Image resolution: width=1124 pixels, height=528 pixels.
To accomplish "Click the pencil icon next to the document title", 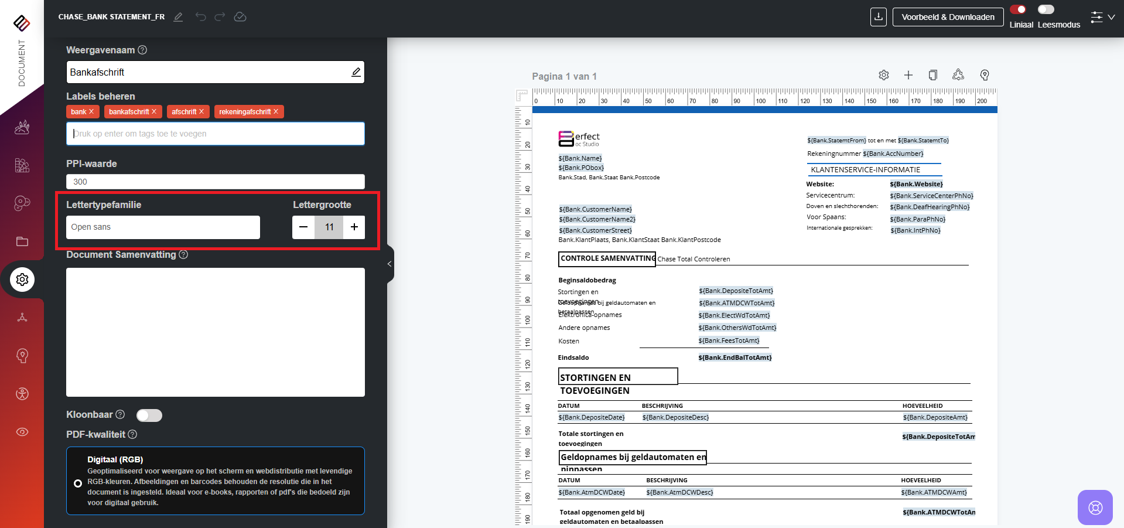I will pyautogui.click(x=179, y=17).
